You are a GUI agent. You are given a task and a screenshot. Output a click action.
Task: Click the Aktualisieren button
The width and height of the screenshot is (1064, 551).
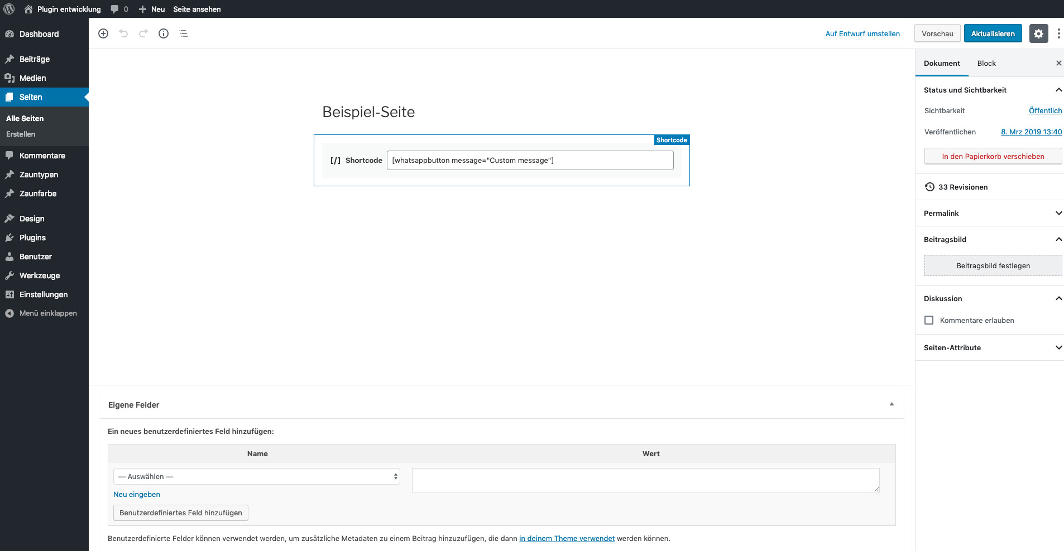coord(993,33)
